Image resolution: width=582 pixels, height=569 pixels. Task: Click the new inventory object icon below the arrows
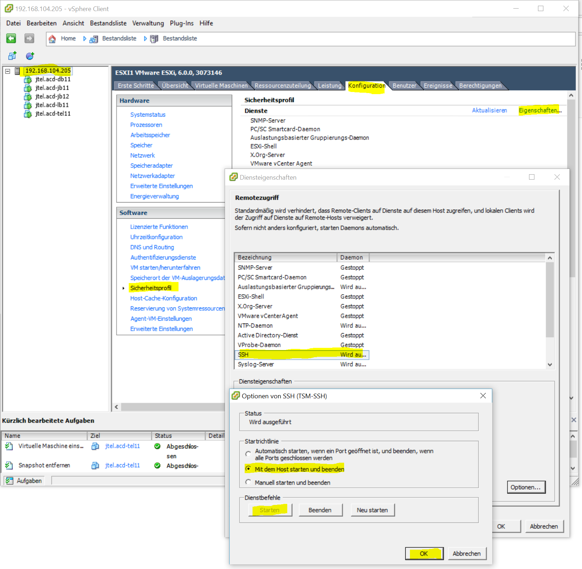click(x=12, y=56)
